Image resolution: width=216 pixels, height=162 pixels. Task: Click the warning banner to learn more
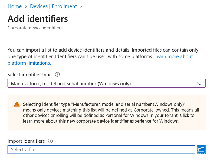point(108,113)
